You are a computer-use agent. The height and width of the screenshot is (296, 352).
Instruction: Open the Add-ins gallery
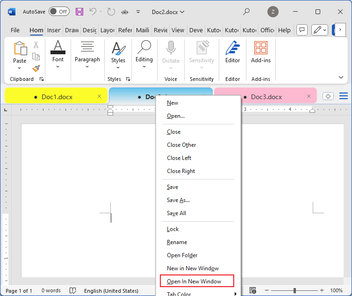coord(260,52)
